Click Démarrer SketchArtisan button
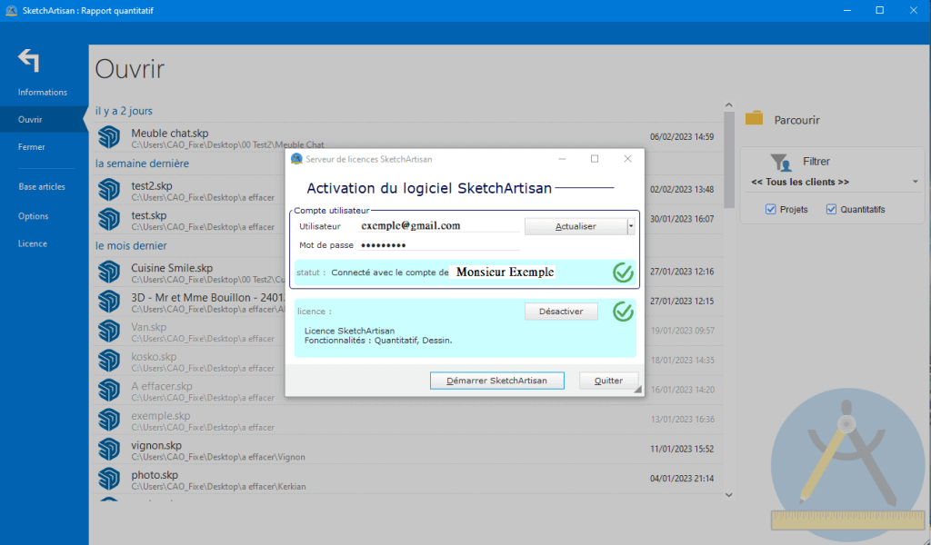 pyautogui.click(x=497, y=380)
